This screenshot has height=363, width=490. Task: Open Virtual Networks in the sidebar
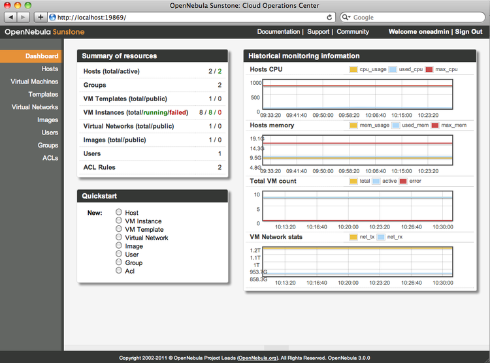pyautogui.click(x=35, y=107)
